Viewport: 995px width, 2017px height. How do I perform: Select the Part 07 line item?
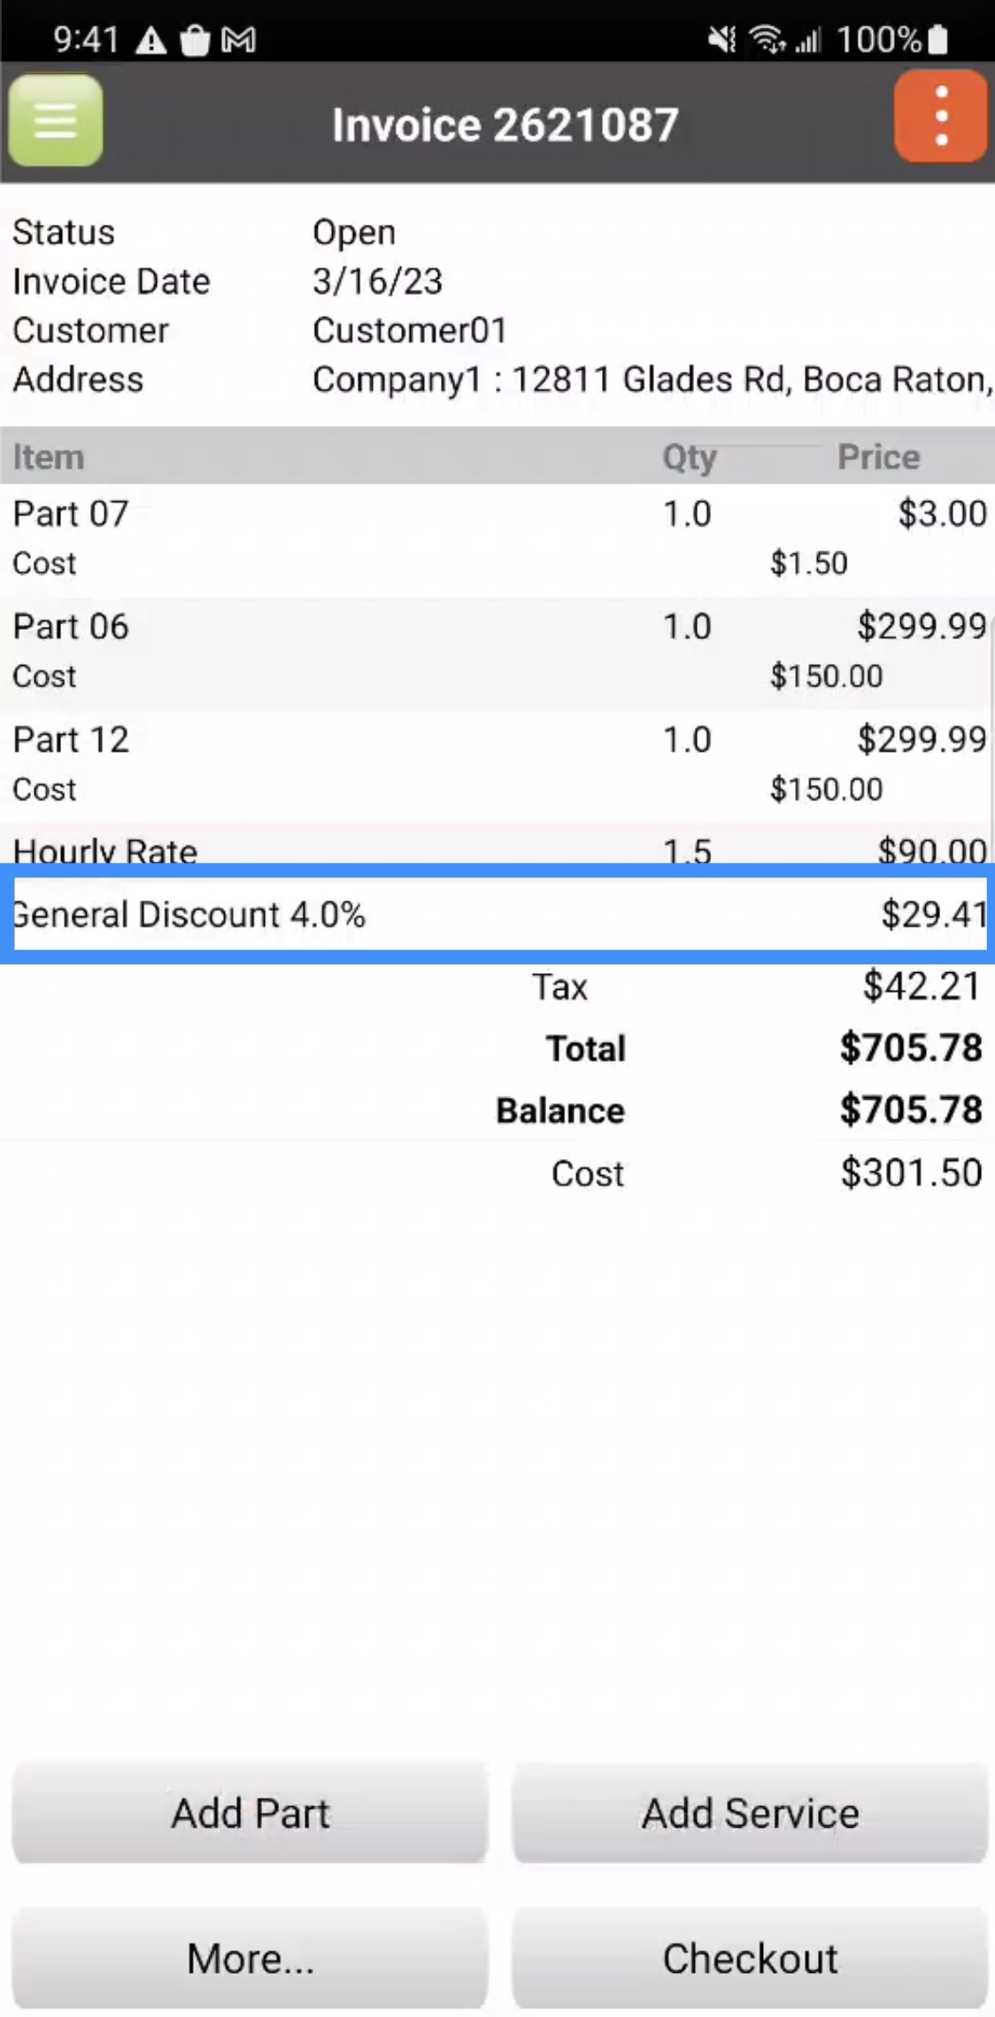click(x=496, y=538)
